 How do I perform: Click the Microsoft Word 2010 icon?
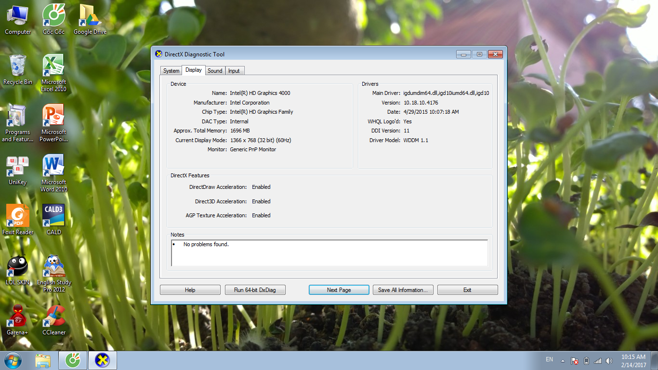pyautogui.click(x=53, y=167)
